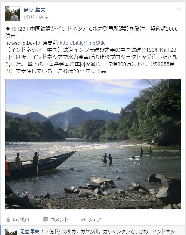This screenshot has width=186, height=235.
Task: Open the author's profile picture thumbnail
Action: 13,14
